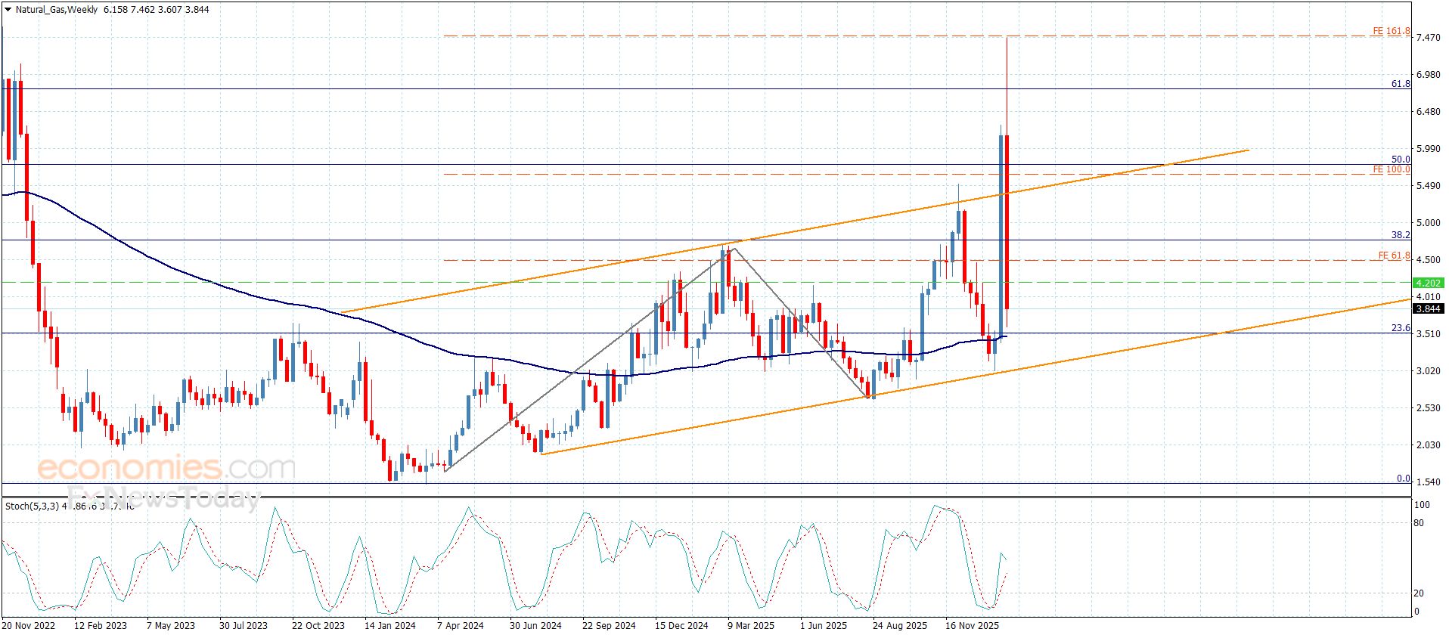Click the 61.8 Fibonacci retracement label
The height and width of the screenshot is (635, 1449).
(x=1401, y=84)
